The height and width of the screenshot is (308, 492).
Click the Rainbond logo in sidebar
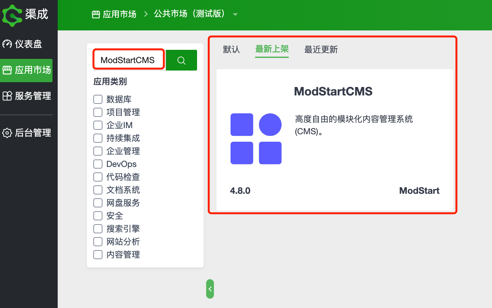[12, 15]
